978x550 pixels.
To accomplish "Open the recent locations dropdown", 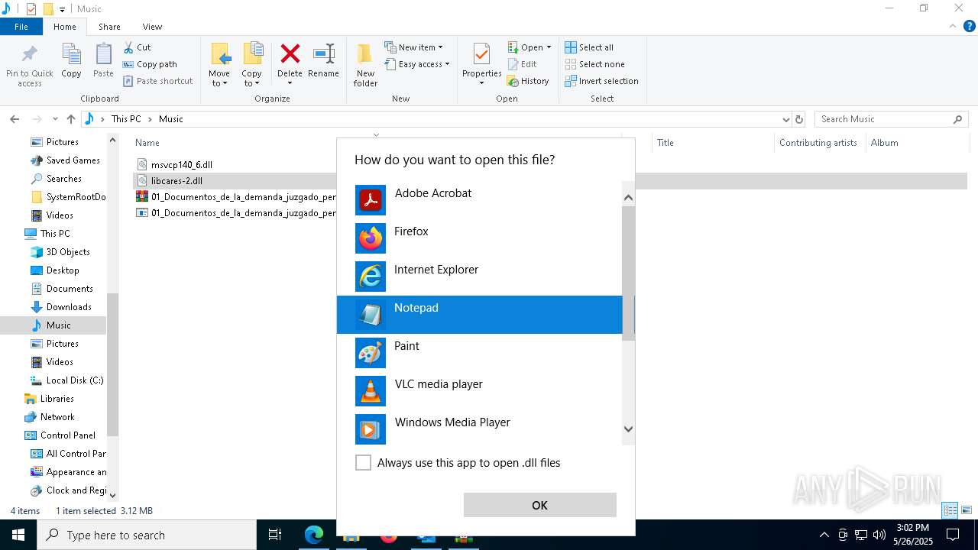I will 55,119.
